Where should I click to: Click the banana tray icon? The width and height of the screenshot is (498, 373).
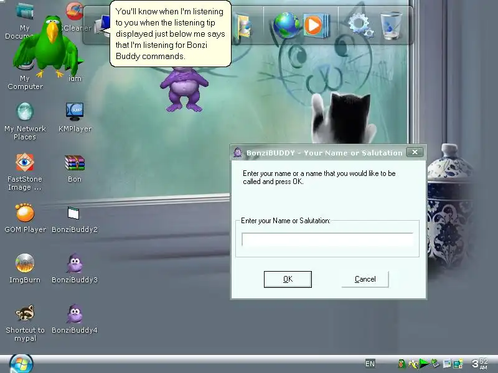[413, 364]
